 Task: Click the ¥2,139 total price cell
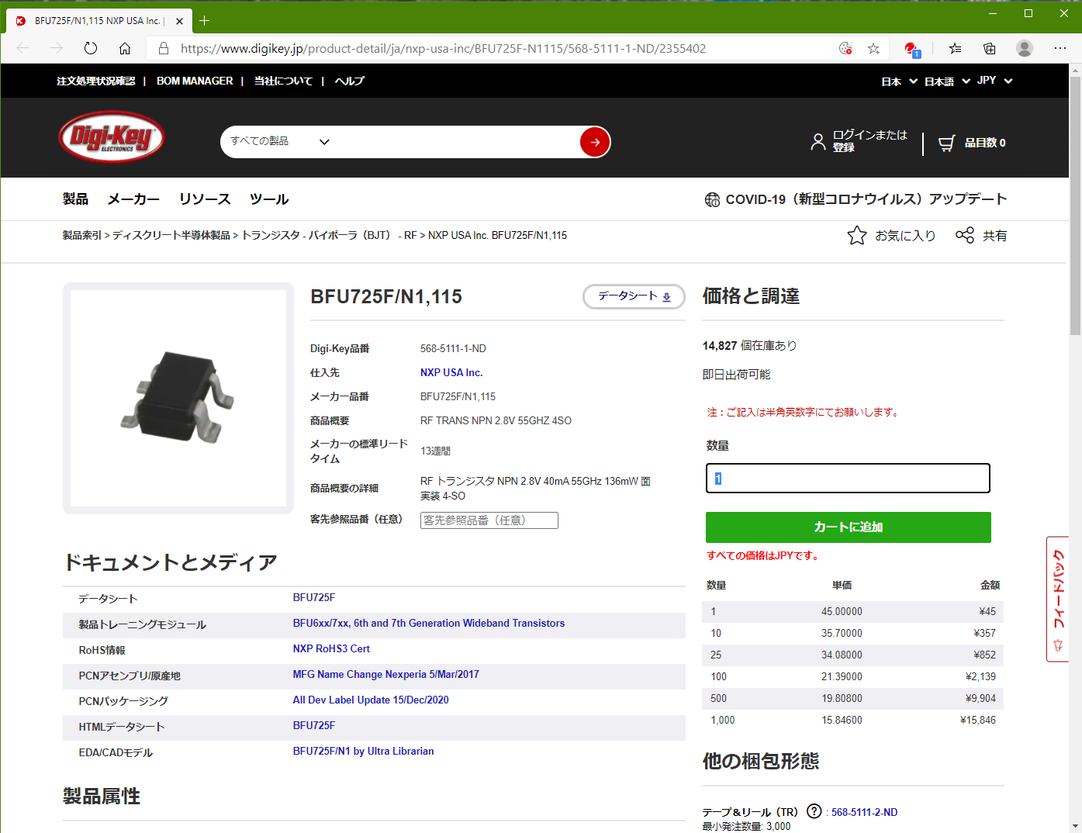pyautogui.click(x=980, y=676)
